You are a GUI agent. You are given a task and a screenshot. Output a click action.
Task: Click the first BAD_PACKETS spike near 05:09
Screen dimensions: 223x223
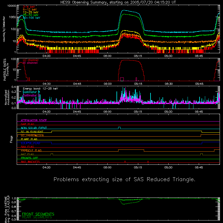125,162
